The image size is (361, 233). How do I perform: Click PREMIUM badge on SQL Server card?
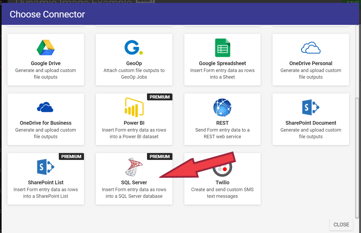(x=160, y=156)
